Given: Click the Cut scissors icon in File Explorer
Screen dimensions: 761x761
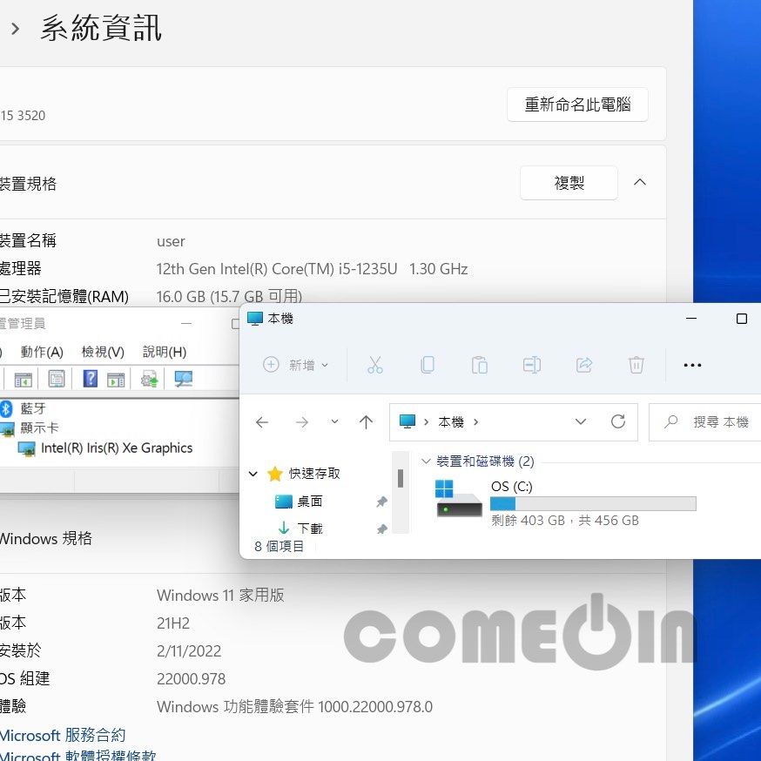Looking at the screenshot, I should pos(374,365).
